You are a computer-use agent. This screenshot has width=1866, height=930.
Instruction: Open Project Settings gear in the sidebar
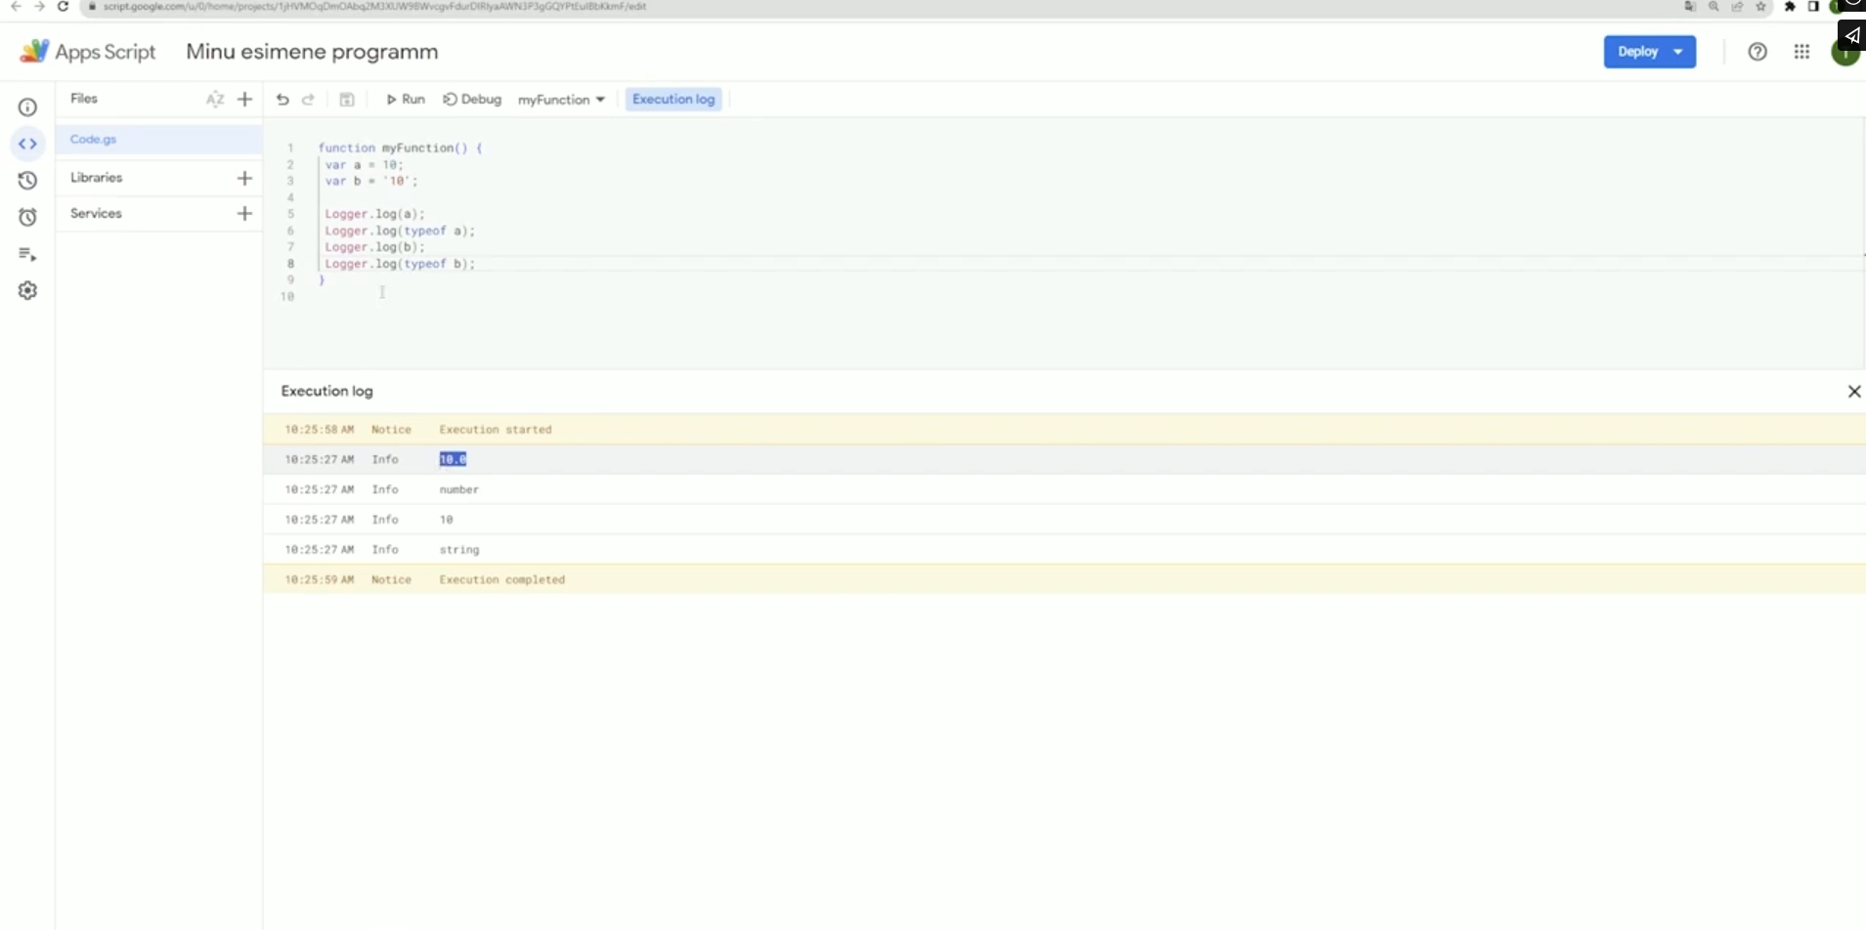click(27, 290)
